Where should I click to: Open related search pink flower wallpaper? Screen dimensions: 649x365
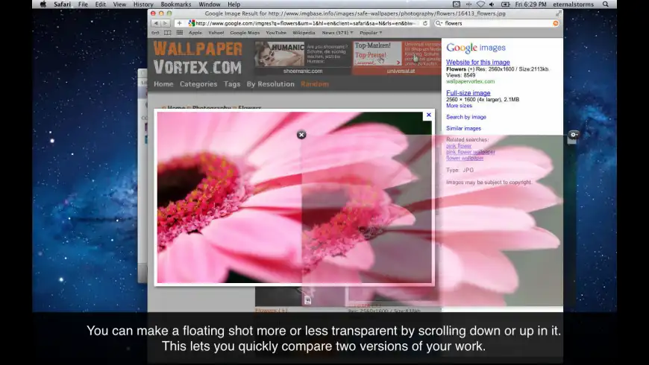pos(471,152)
